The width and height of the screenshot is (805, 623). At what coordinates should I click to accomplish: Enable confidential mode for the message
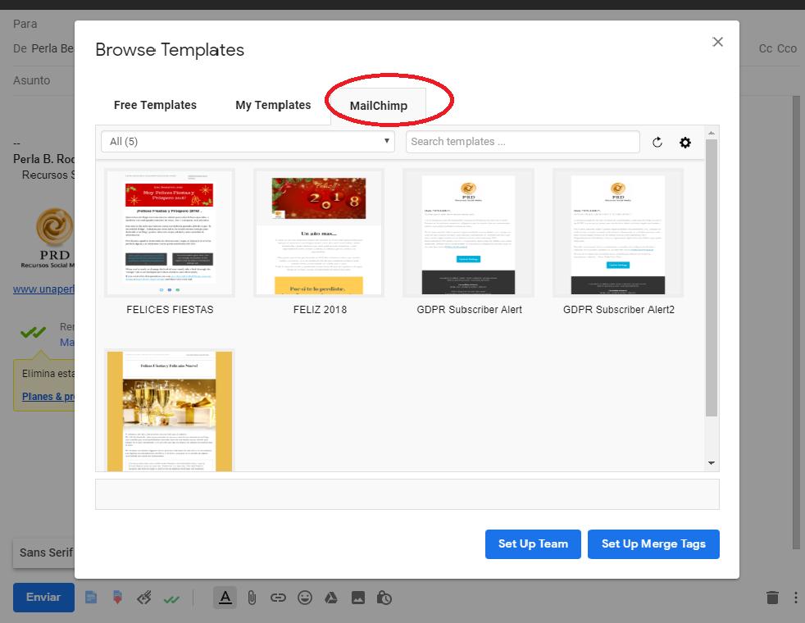[384, 598]
